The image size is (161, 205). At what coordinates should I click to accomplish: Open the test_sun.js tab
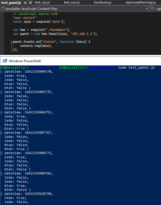pos(72,2)
